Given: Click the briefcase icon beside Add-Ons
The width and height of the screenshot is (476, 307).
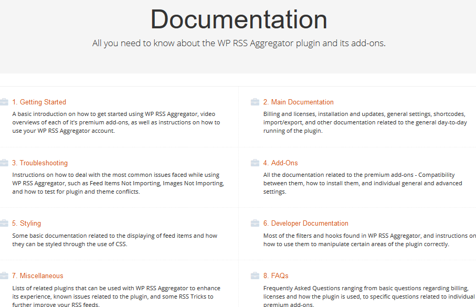Looking at the screenshot, I should point(255,163).
